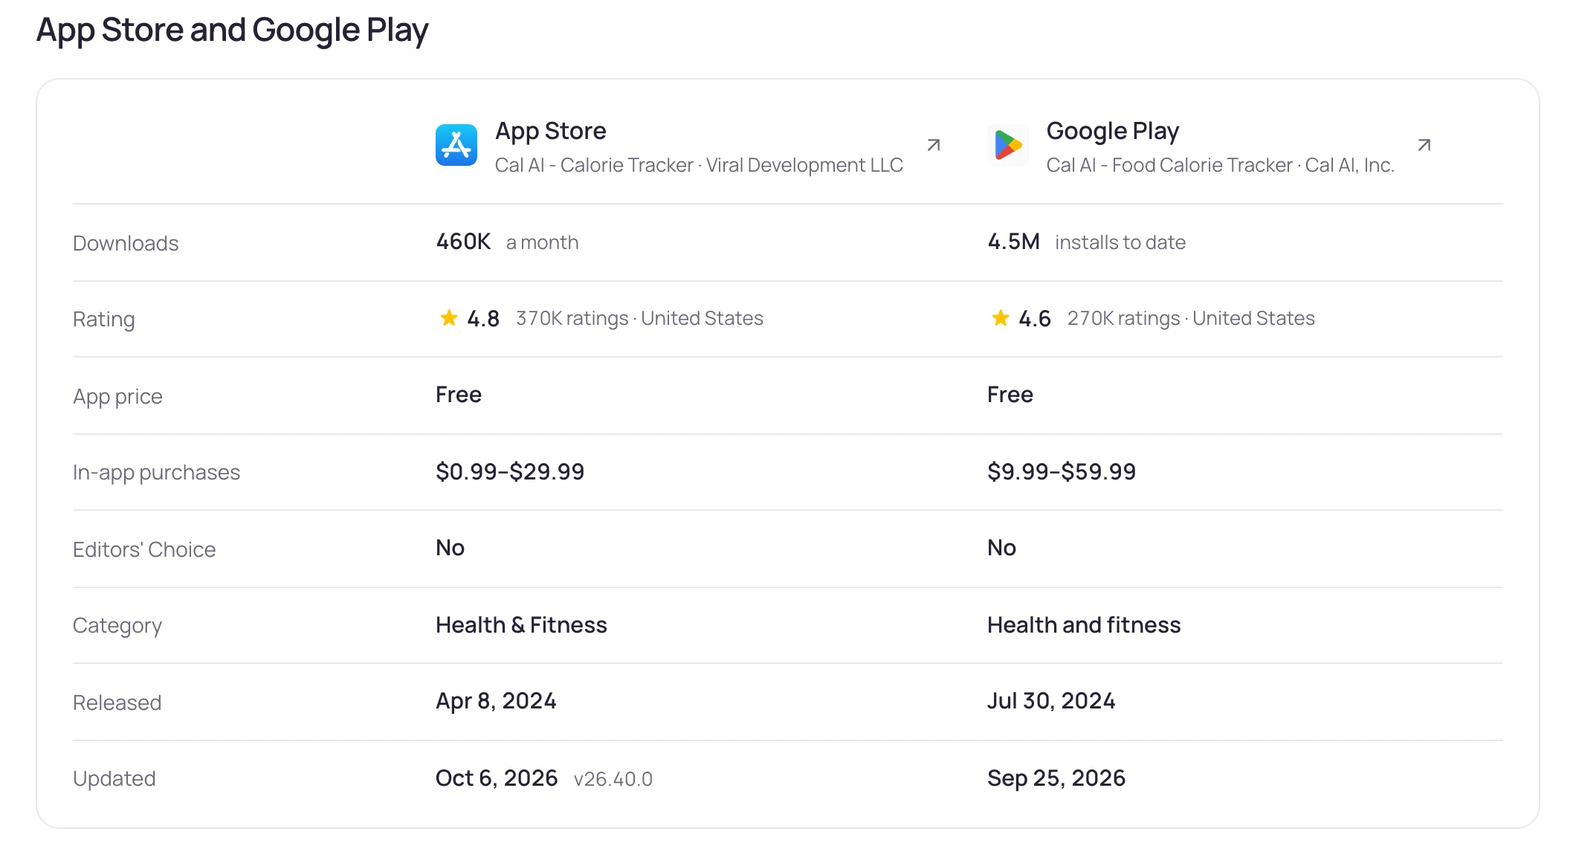This screenshot has width=1576, height=846.
Task: Click the v26.40.0 version number
Action: (613, 779)
